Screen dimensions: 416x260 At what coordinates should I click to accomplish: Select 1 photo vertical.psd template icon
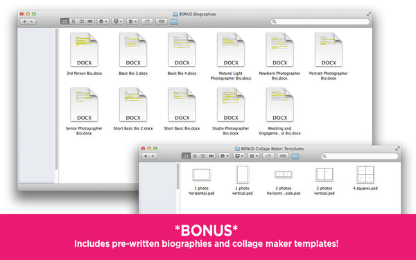(x=243, y=174)
